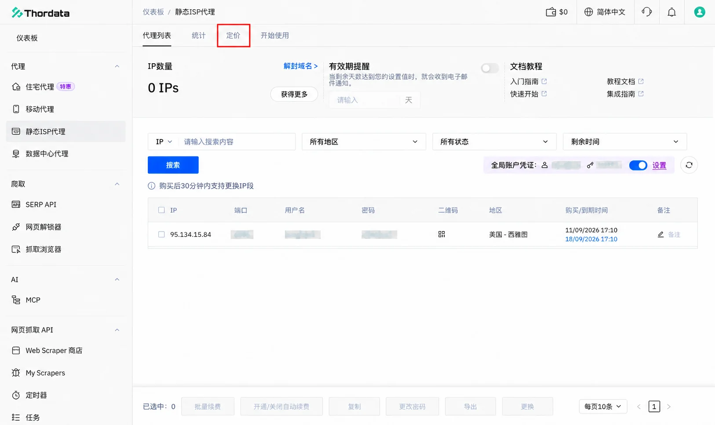Toggle the 全局账户凭证 switch
The width and height of the screenshot is (715, 425).
[x=638, y=165]
